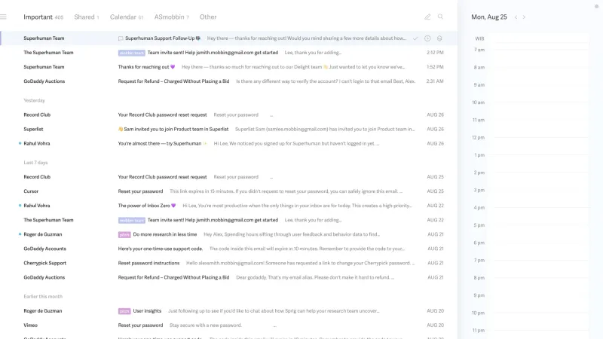Open Do more research in less time email
The image size is (603, 339).
(x=229, y=234)
